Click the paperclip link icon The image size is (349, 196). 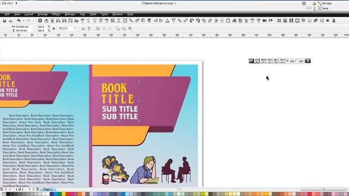pos(131,21)
